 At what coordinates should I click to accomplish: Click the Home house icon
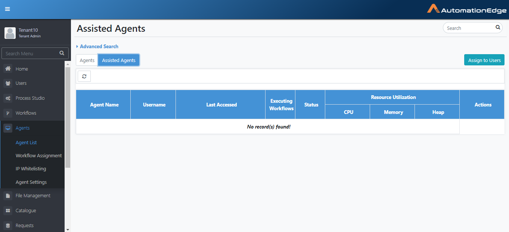[8, 69]
